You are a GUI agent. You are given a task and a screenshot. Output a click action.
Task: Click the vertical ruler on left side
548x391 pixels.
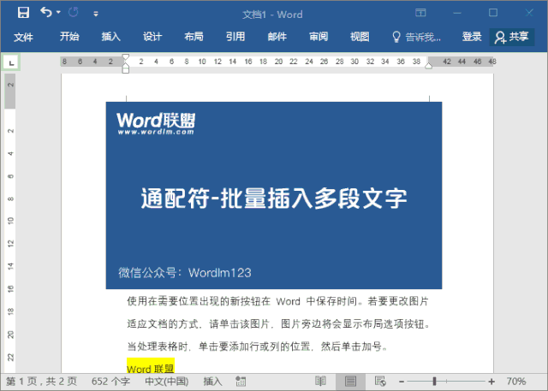[x=10, y=223]
